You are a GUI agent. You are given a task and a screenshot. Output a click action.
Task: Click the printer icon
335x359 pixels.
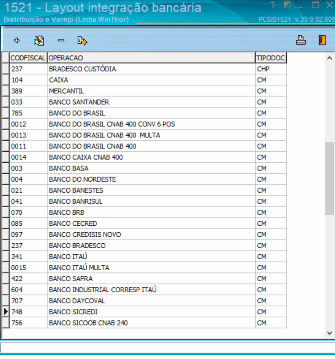click(x=301, y=40)
